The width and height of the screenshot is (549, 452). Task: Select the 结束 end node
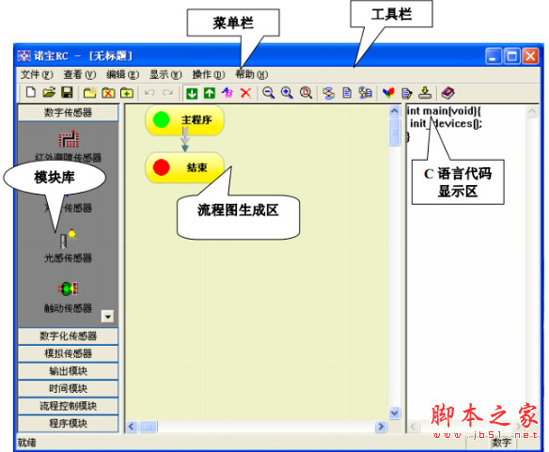point(185,167)
